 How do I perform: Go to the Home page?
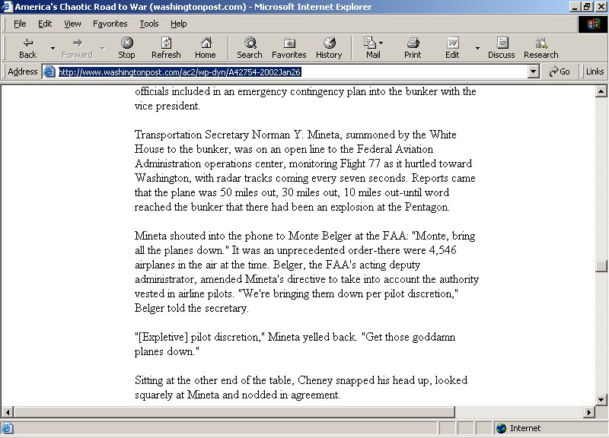click(205, 47)
